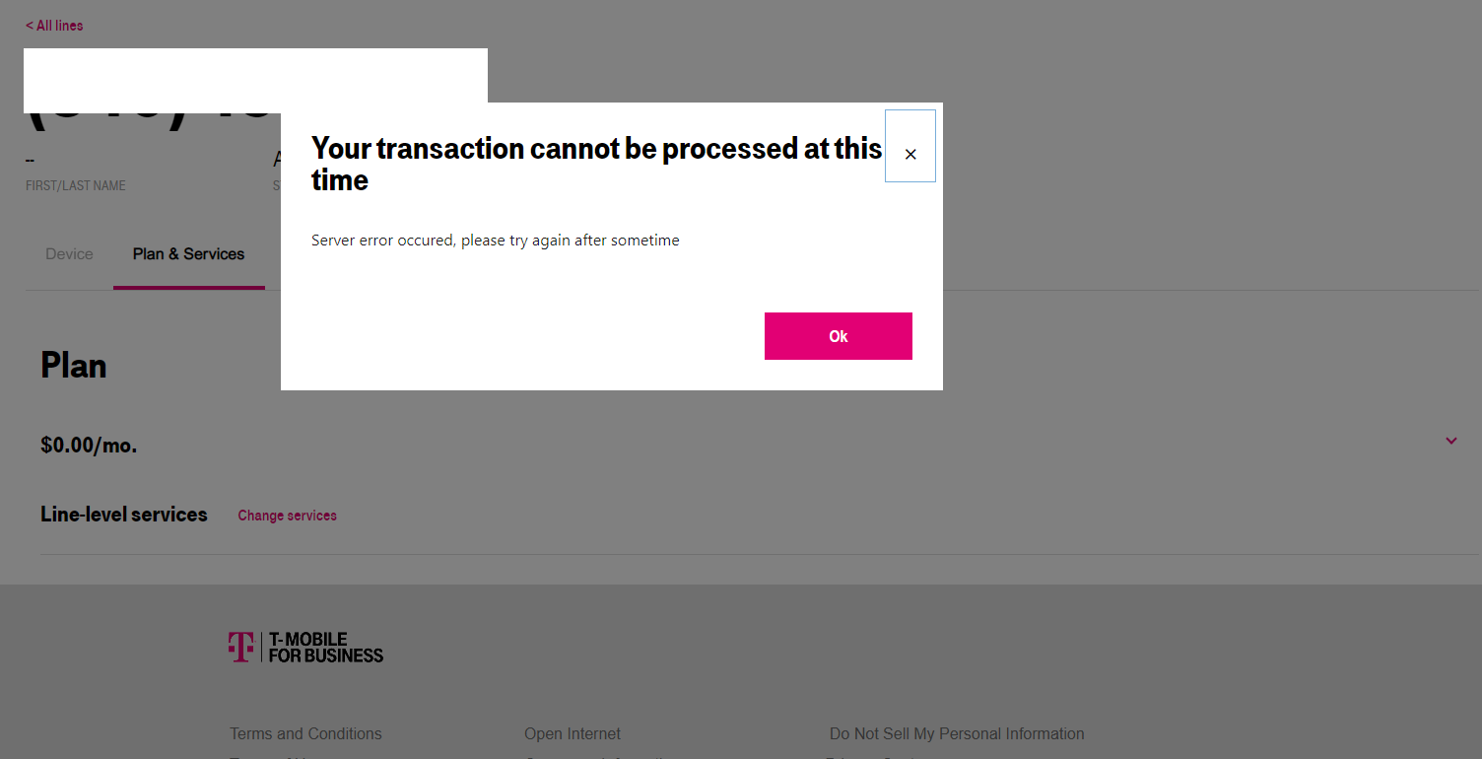Select the Plan & Services tab
The width and height of the screenshot is (1482, 759).
188,253
